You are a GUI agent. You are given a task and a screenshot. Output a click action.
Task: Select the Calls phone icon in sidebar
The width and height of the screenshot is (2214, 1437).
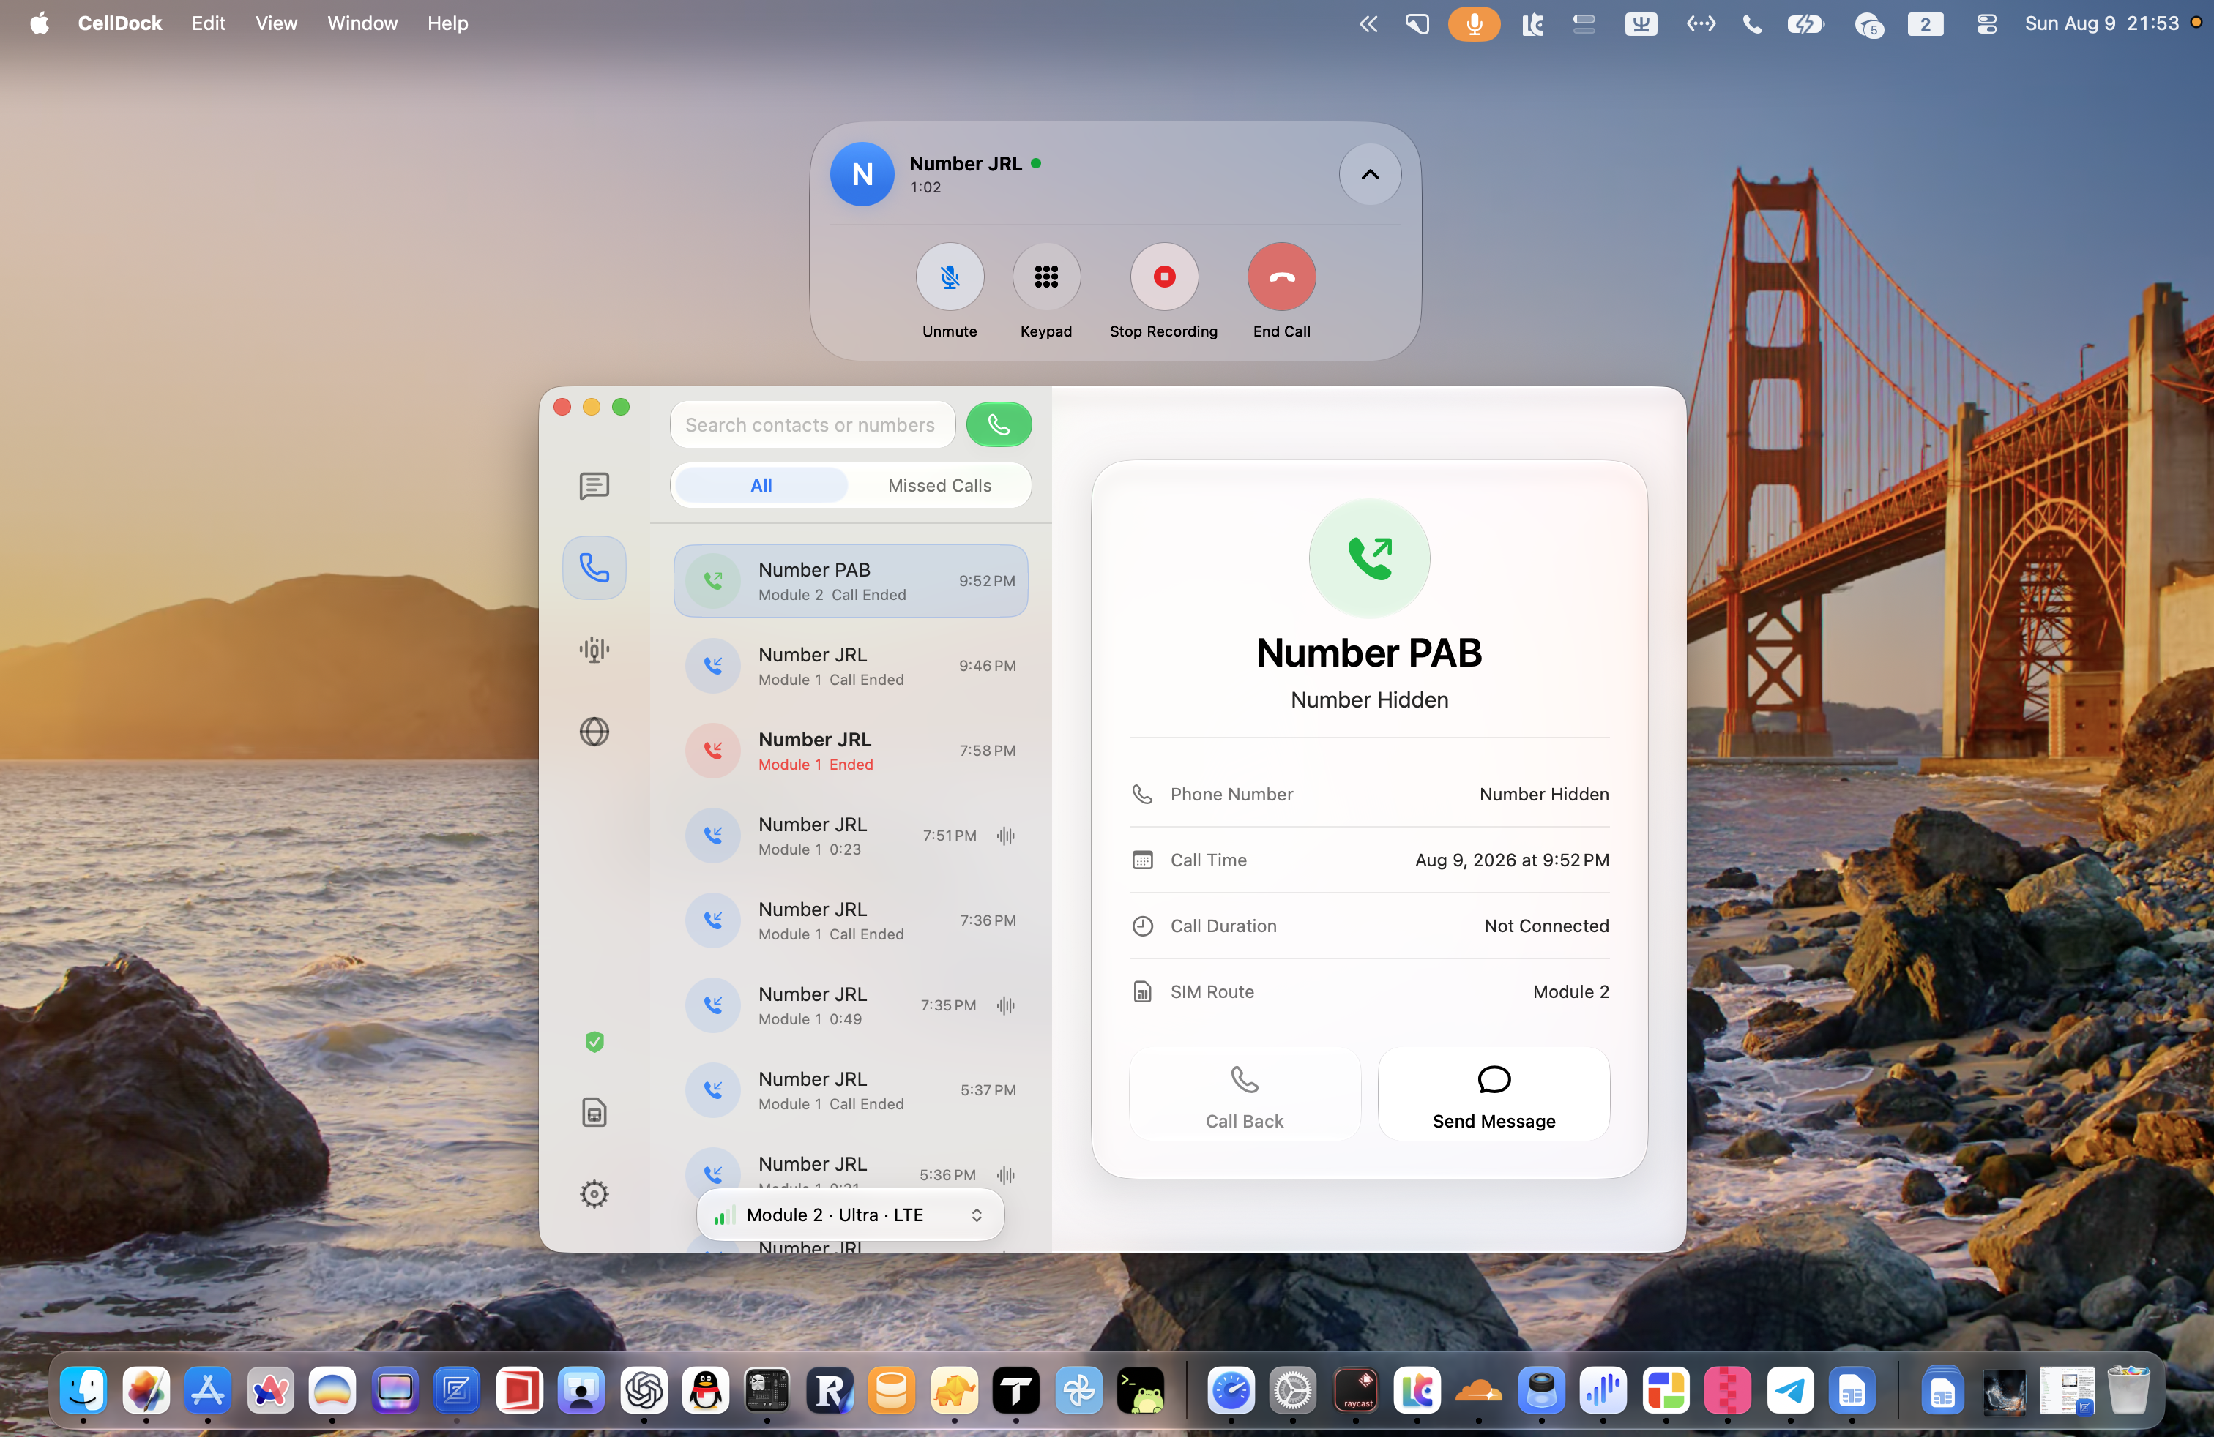(594, 567)
